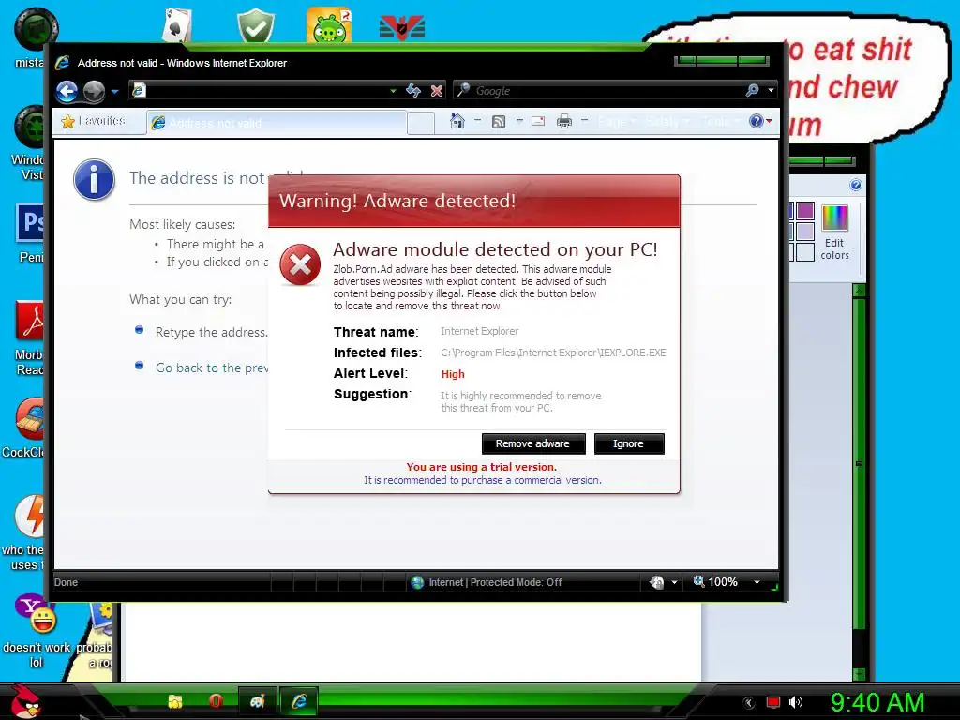Click the volume speaker tray icon
Image resolution: width=960 pixels, height=720 pixels.
click(795, 702)
